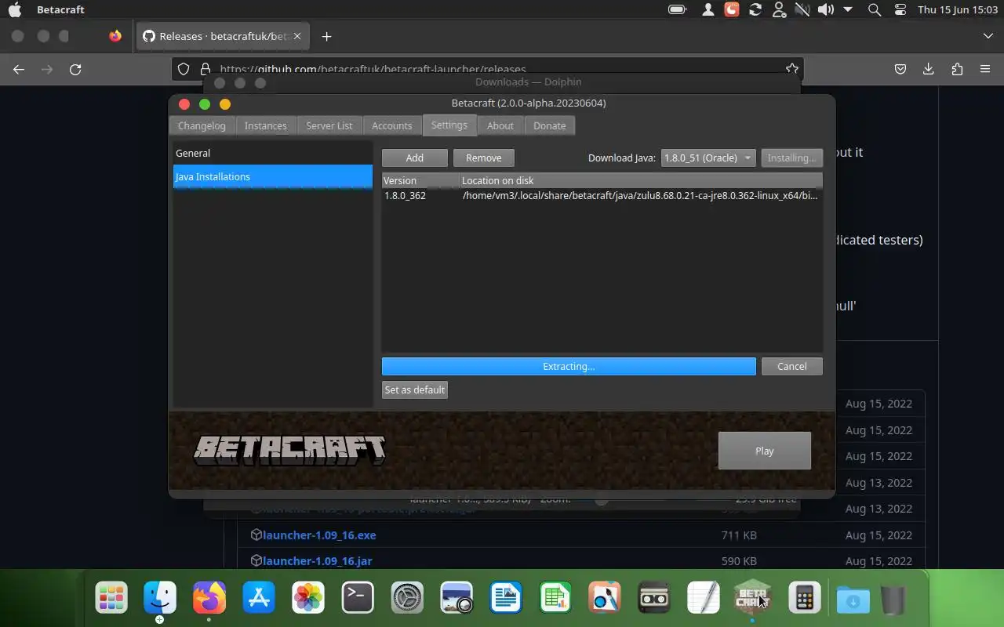Open the spreadsheet app in dock
Screen dimensions: 1004x627
coord(555,598)
